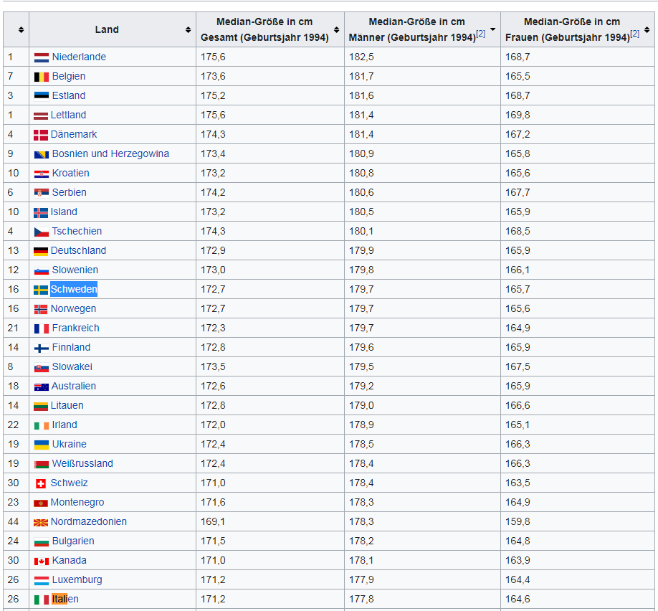The image size is (658, 611).
Task: Open footnote [2] in Männer header
Action: coord(480,34)
